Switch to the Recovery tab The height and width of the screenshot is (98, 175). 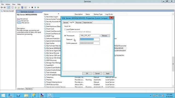click(78, 23)
